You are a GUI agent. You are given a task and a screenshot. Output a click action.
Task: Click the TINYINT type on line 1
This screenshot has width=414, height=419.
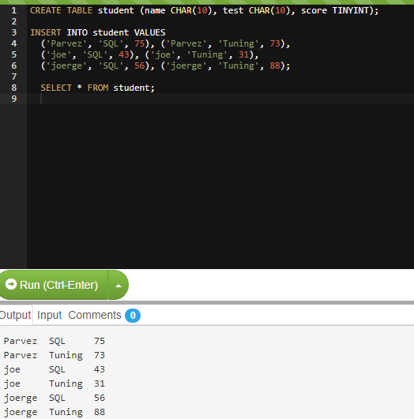(x=350, y=11)
